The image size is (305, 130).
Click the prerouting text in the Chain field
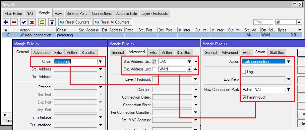pos(62,62)
